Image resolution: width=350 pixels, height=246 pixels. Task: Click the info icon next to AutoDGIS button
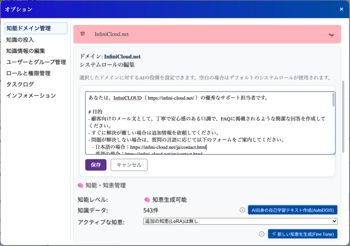242,210
